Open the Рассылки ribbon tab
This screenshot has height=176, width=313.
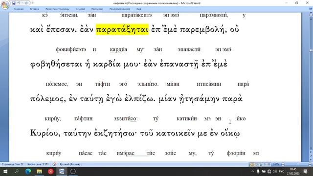tap(97, 9)
